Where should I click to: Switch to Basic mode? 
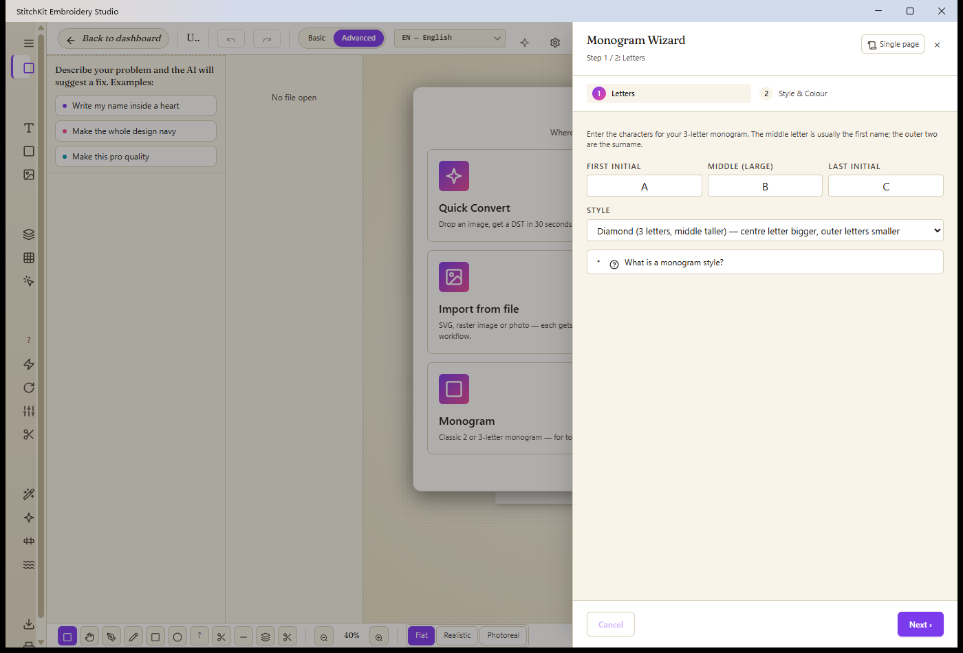pos(316,38)
